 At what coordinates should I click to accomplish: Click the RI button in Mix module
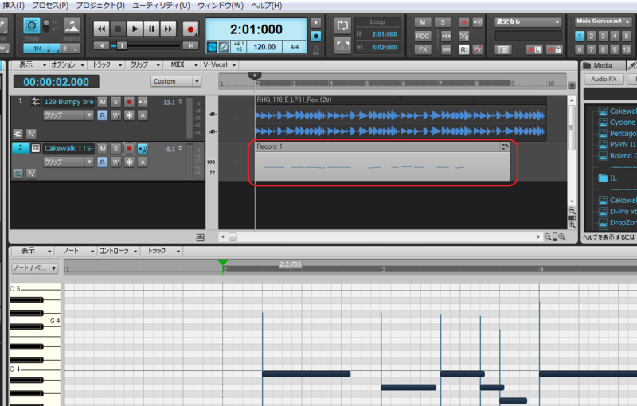click(464, 49)
